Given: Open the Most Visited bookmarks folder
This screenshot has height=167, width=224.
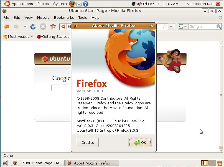Looking at the screenshot, I should [x=18, y=37].
